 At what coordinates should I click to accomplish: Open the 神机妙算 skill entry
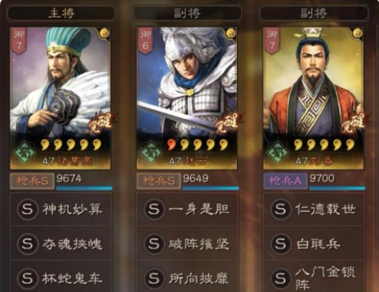pos(61,209)
